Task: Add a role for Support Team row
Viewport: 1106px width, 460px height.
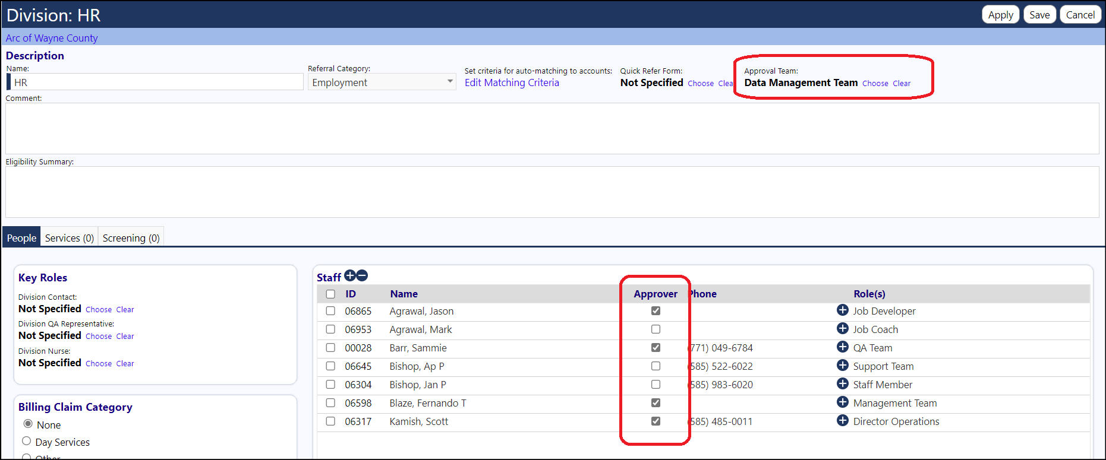Action: click(842, 365)
